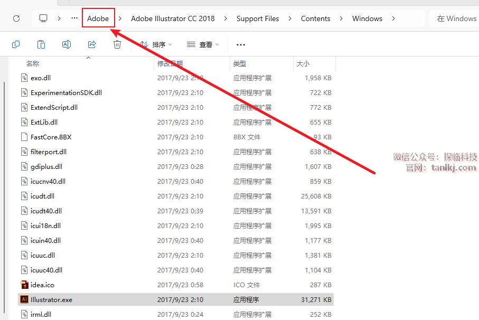
Task: Click the irml.dll file icon
Action: [x=24, y=314]
